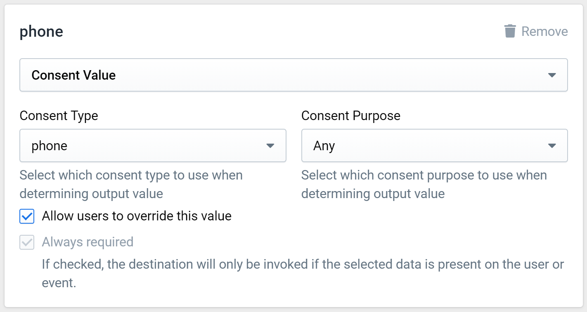
Task: Uncheck Allow users to override checkbox
Action: pyautogui.click(x=27, y=216)
